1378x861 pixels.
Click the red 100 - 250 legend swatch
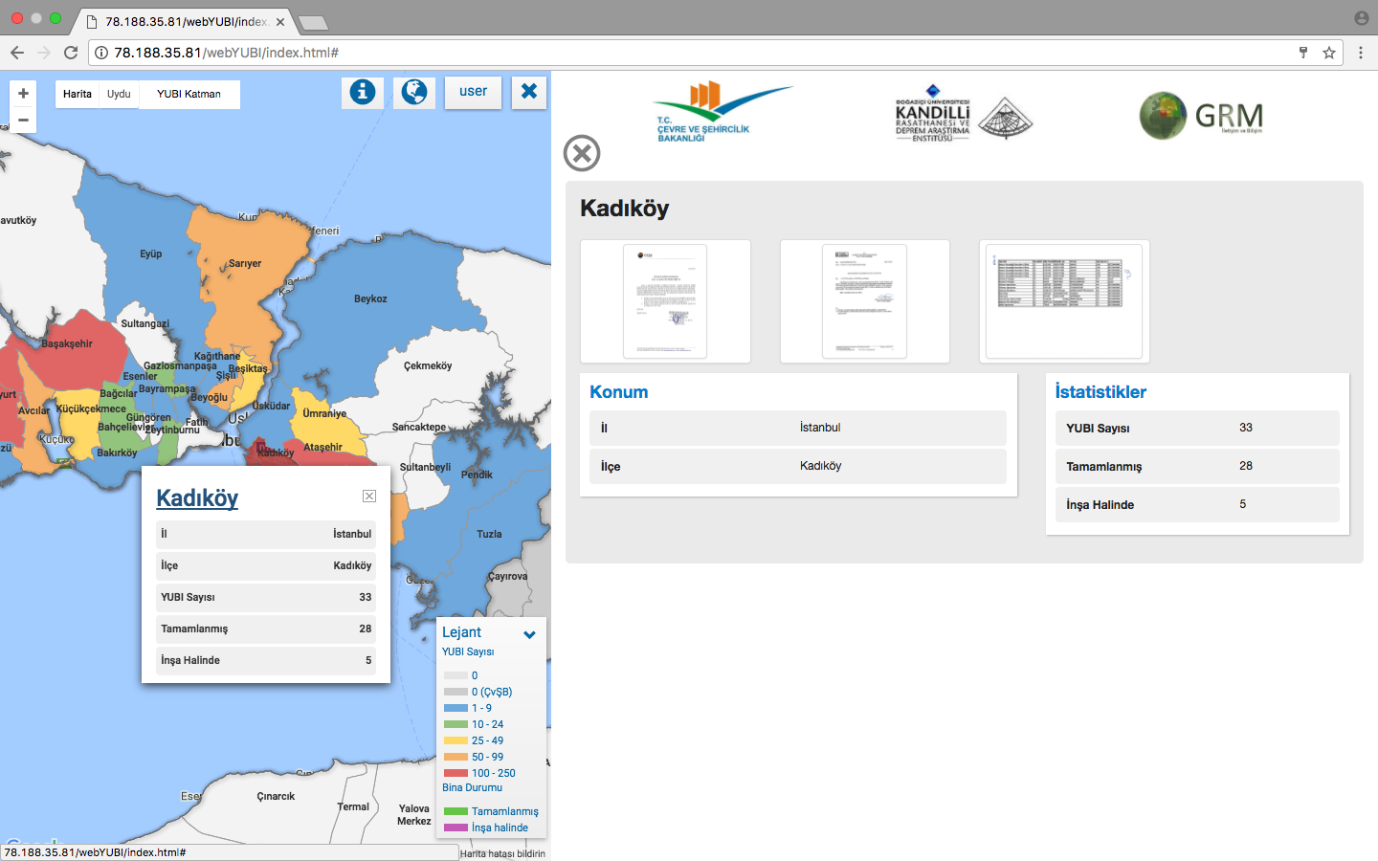456,773
